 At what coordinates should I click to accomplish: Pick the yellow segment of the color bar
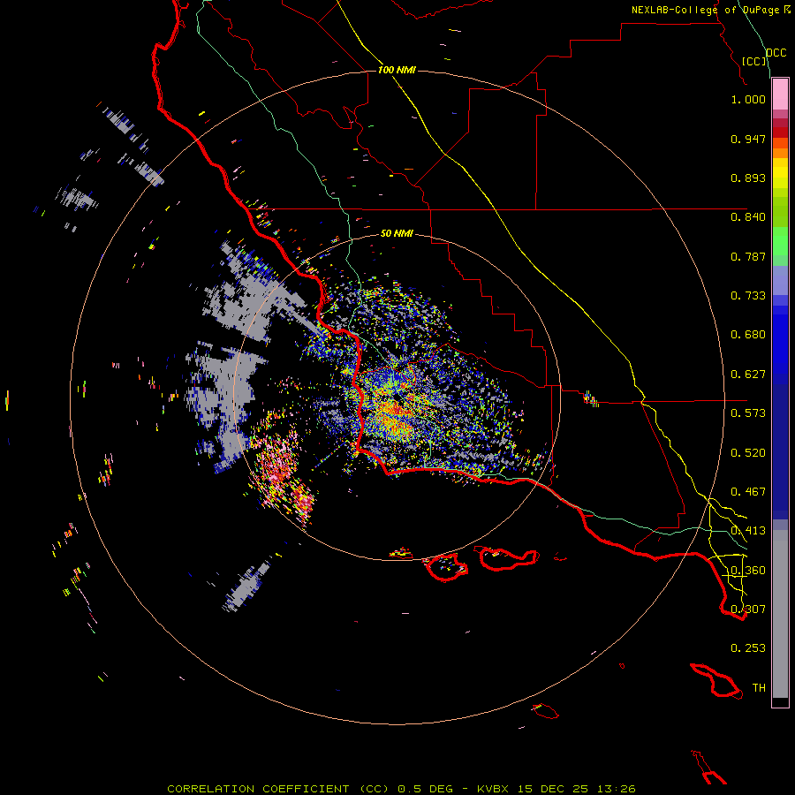[780, 173]
